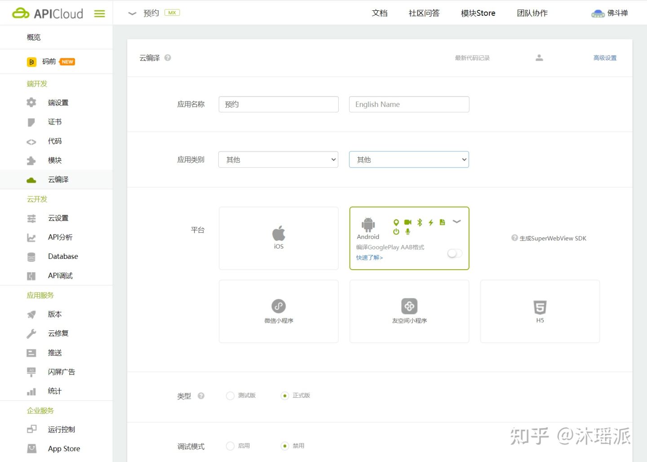Click the English Name input field
Image resolution: width=647 pixels, height=462 pixels.
click(409, 104)
